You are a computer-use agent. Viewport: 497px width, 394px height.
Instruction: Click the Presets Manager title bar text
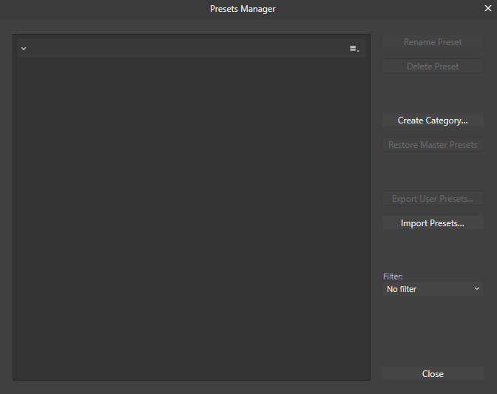tap(243, 9)
